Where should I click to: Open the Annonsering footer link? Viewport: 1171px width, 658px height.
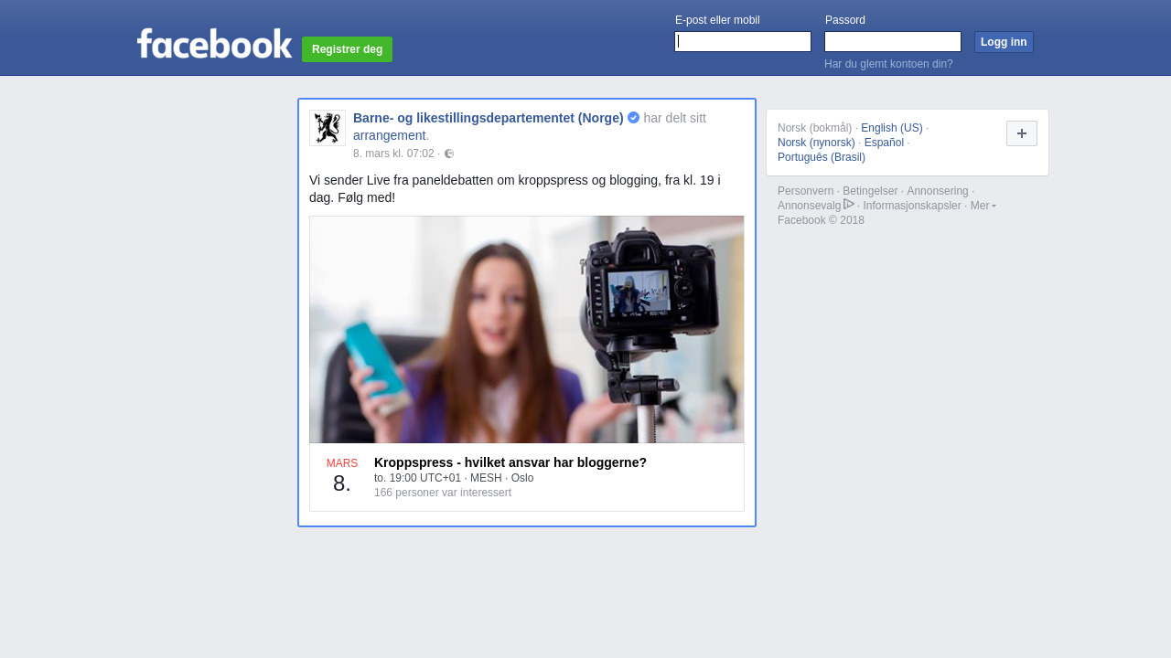938,191
